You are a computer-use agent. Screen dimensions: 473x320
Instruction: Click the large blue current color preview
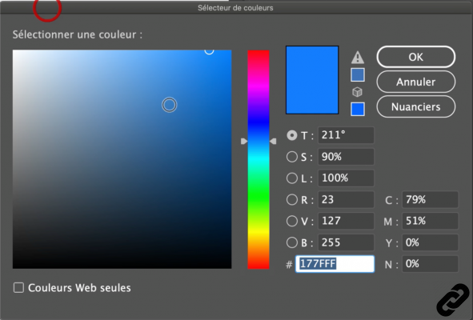point(312,80)
